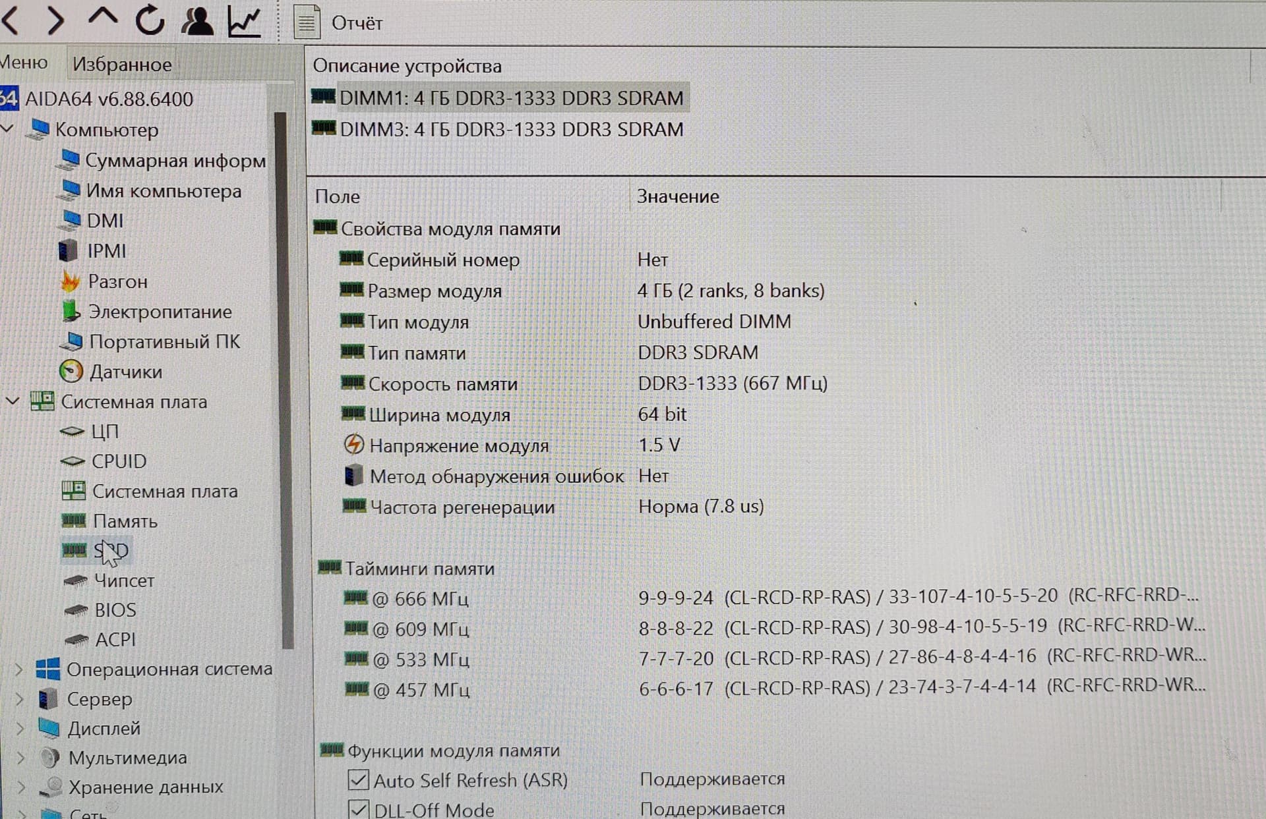Select the Разгон overclock item
1266x819 pixels.
point(117,282)
